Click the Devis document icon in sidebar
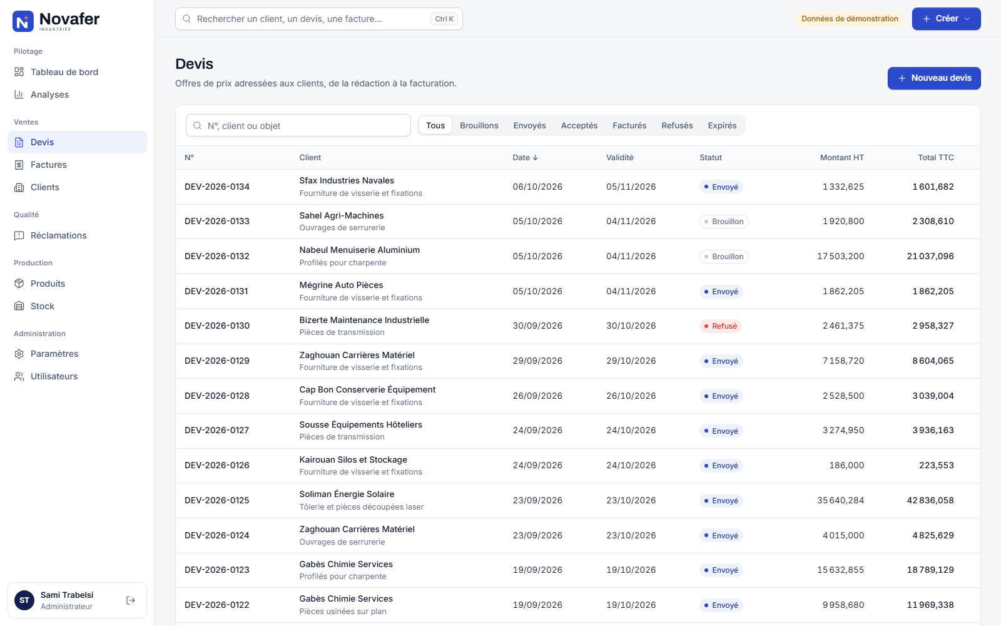This screenshot has width=1001, height=626. [x=19, y=142]
